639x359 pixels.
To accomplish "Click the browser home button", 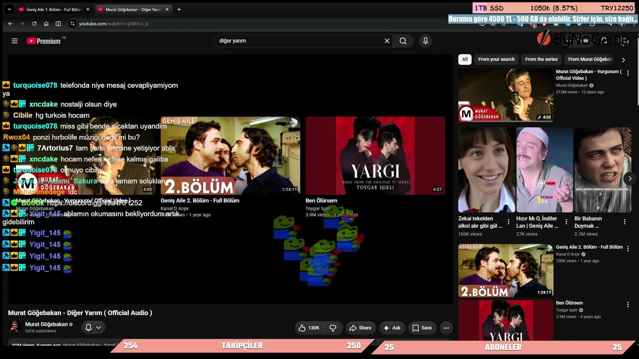I will [x=46, y=23].
